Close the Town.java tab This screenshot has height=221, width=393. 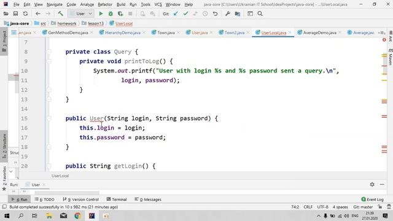178,33
